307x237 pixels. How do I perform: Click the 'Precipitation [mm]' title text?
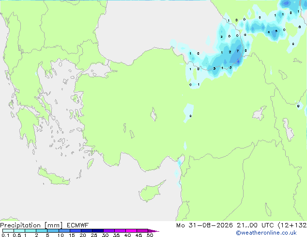click(x=31, y=225)
